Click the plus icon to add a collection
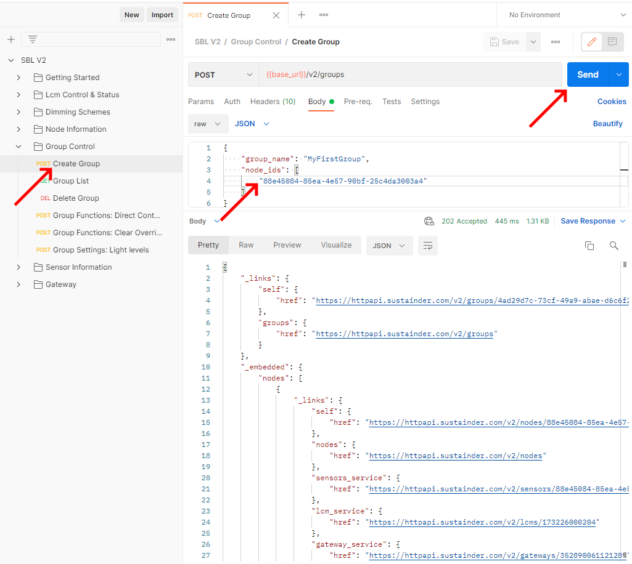The height and width of the screenshot is (564, 632). [x=10, y=39]
